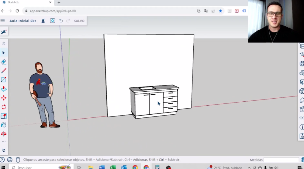This screenshot has width=304, height=169.
Task: Select the Move tool
Action: (x=3, y=98)
